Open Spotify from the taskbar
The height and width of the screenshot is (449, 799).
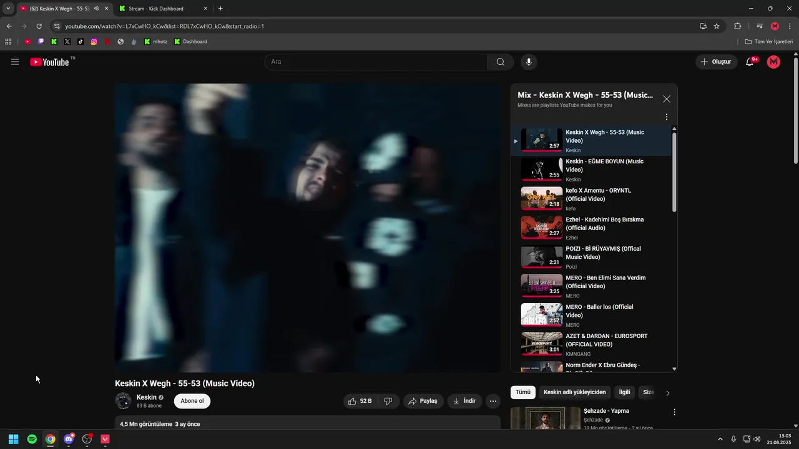(32, 439)
